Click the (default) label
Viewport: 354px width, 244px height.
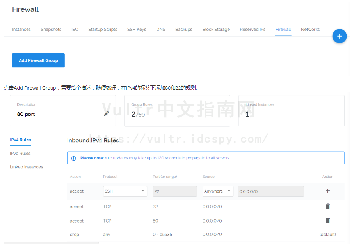tap(327, 235)
